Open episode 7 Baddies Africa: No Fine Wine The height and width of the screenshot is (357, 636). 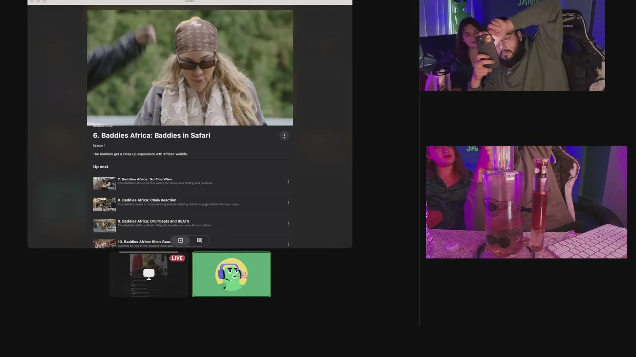145,179
